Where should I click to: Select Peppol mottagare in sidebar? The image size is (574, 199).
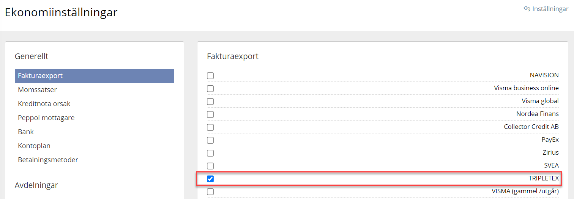(46, 118)
